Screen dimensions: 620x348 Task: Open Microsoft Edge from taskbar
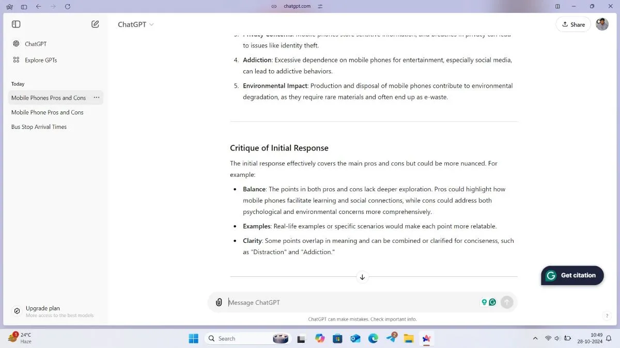tap(373, 338)
